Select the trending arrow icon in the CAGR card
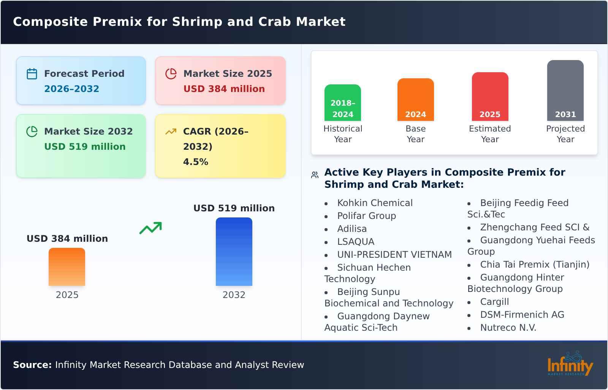The height and width of the screenshot is (390, 608). pos(171,131)
